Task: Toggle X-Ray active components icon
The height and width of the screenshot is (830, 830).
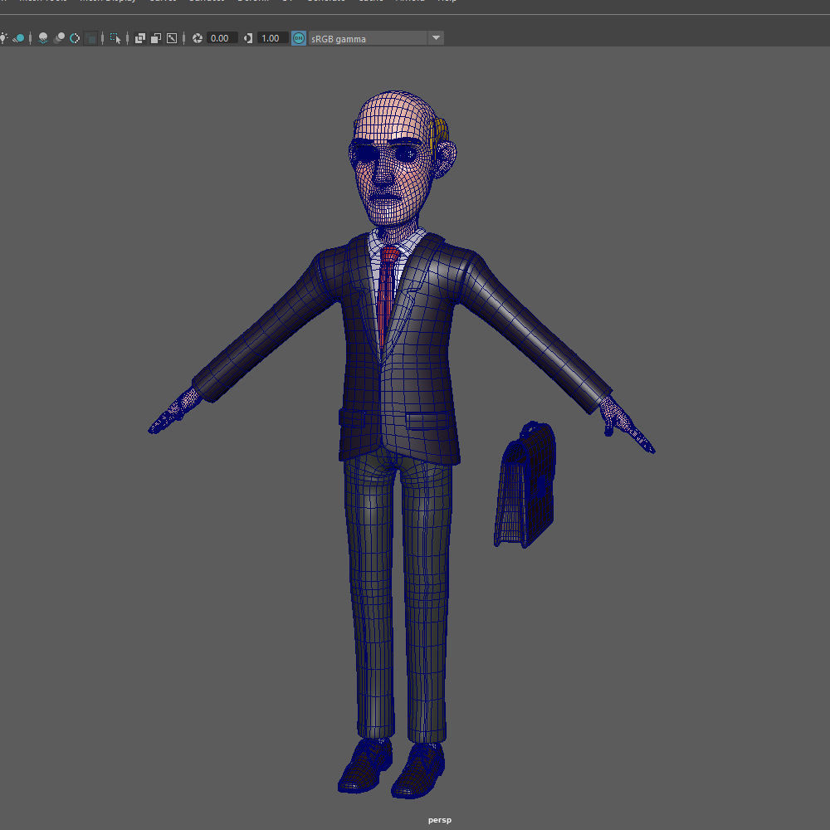Action: 156,38
